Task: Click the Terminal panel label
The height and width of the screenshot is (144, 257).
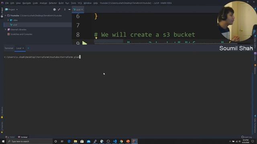Action: coord(9,48)
